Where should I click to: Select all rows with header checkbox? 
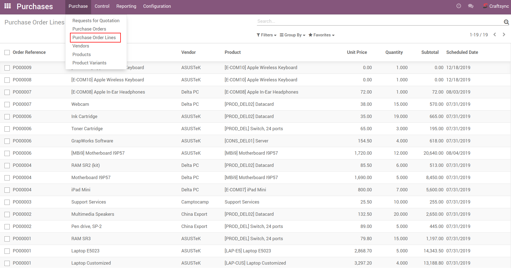(7, 52)
